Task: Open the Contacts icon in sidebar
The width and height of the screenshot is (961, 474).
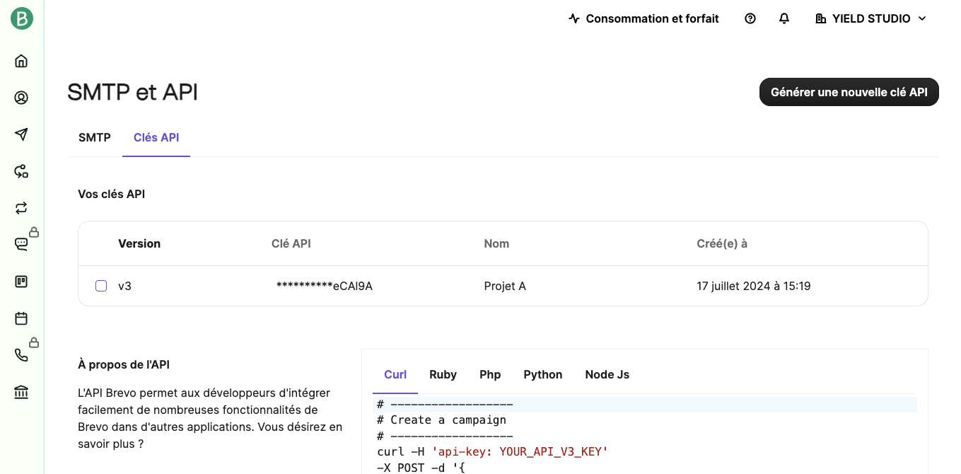Action: click(21, 98)
